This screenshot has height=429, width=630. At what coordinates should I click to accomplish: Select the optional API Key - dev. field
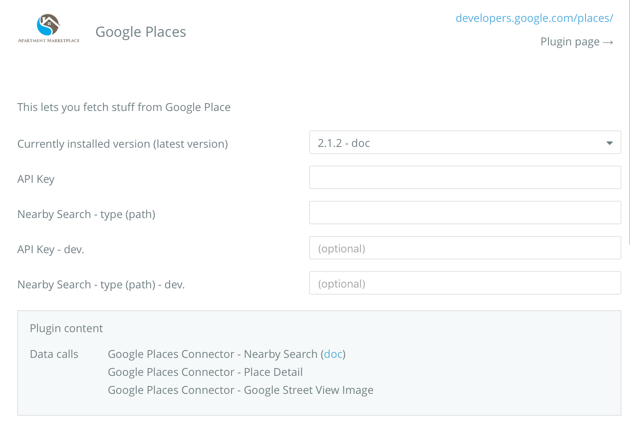[x=464, y=248]
